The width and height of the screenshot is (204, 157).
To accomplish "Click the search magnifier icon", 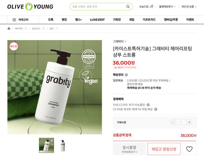I will [128, 7].
